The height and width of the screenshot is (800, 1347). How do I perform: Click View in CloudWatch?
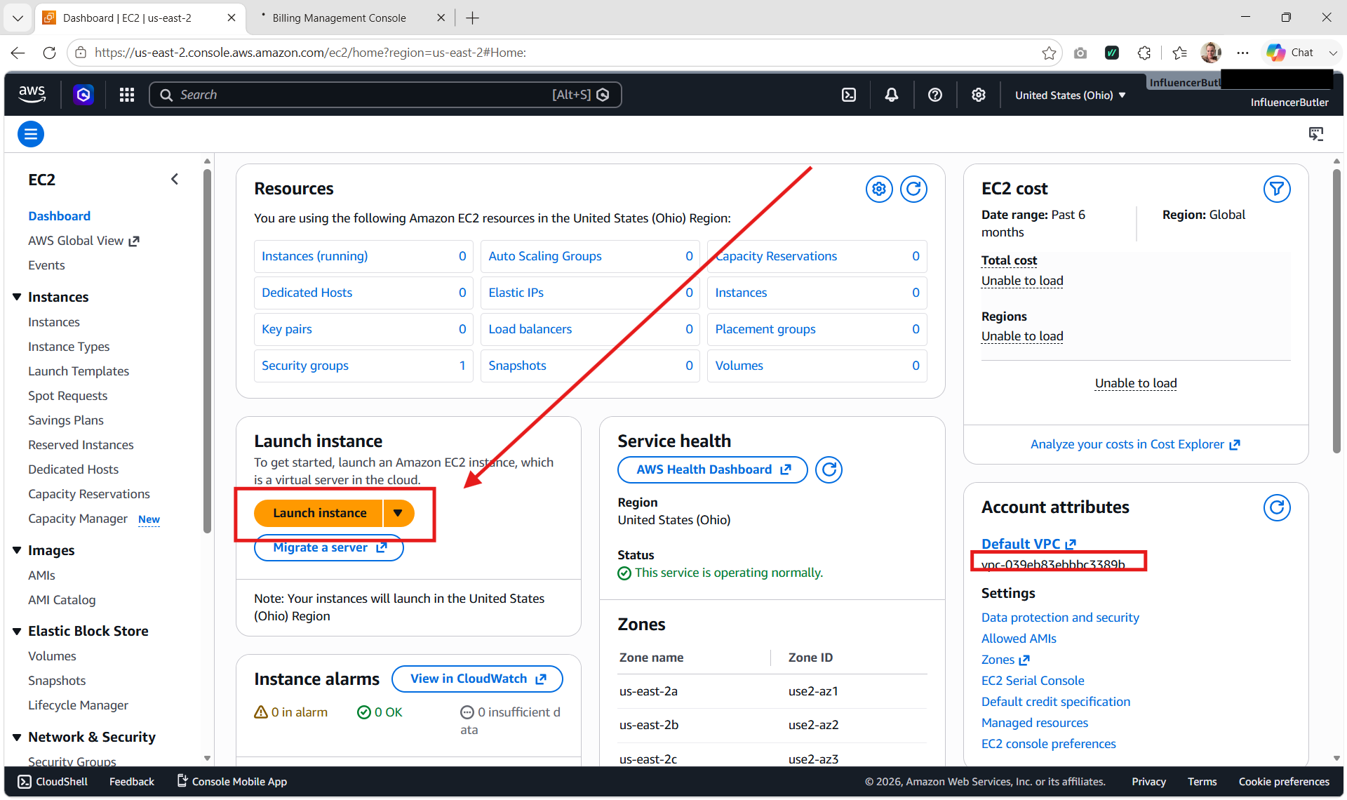478,679
